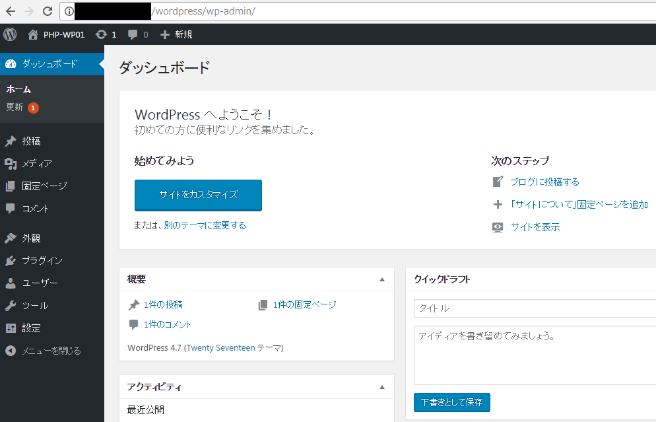Click pages icon beside 1件の固定ページ
The image size is (656, 422).
(263, 305)
